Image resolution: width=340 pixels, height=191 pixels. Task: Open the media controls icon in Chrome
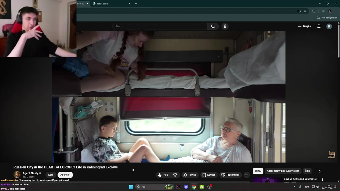tap(323, 11)
